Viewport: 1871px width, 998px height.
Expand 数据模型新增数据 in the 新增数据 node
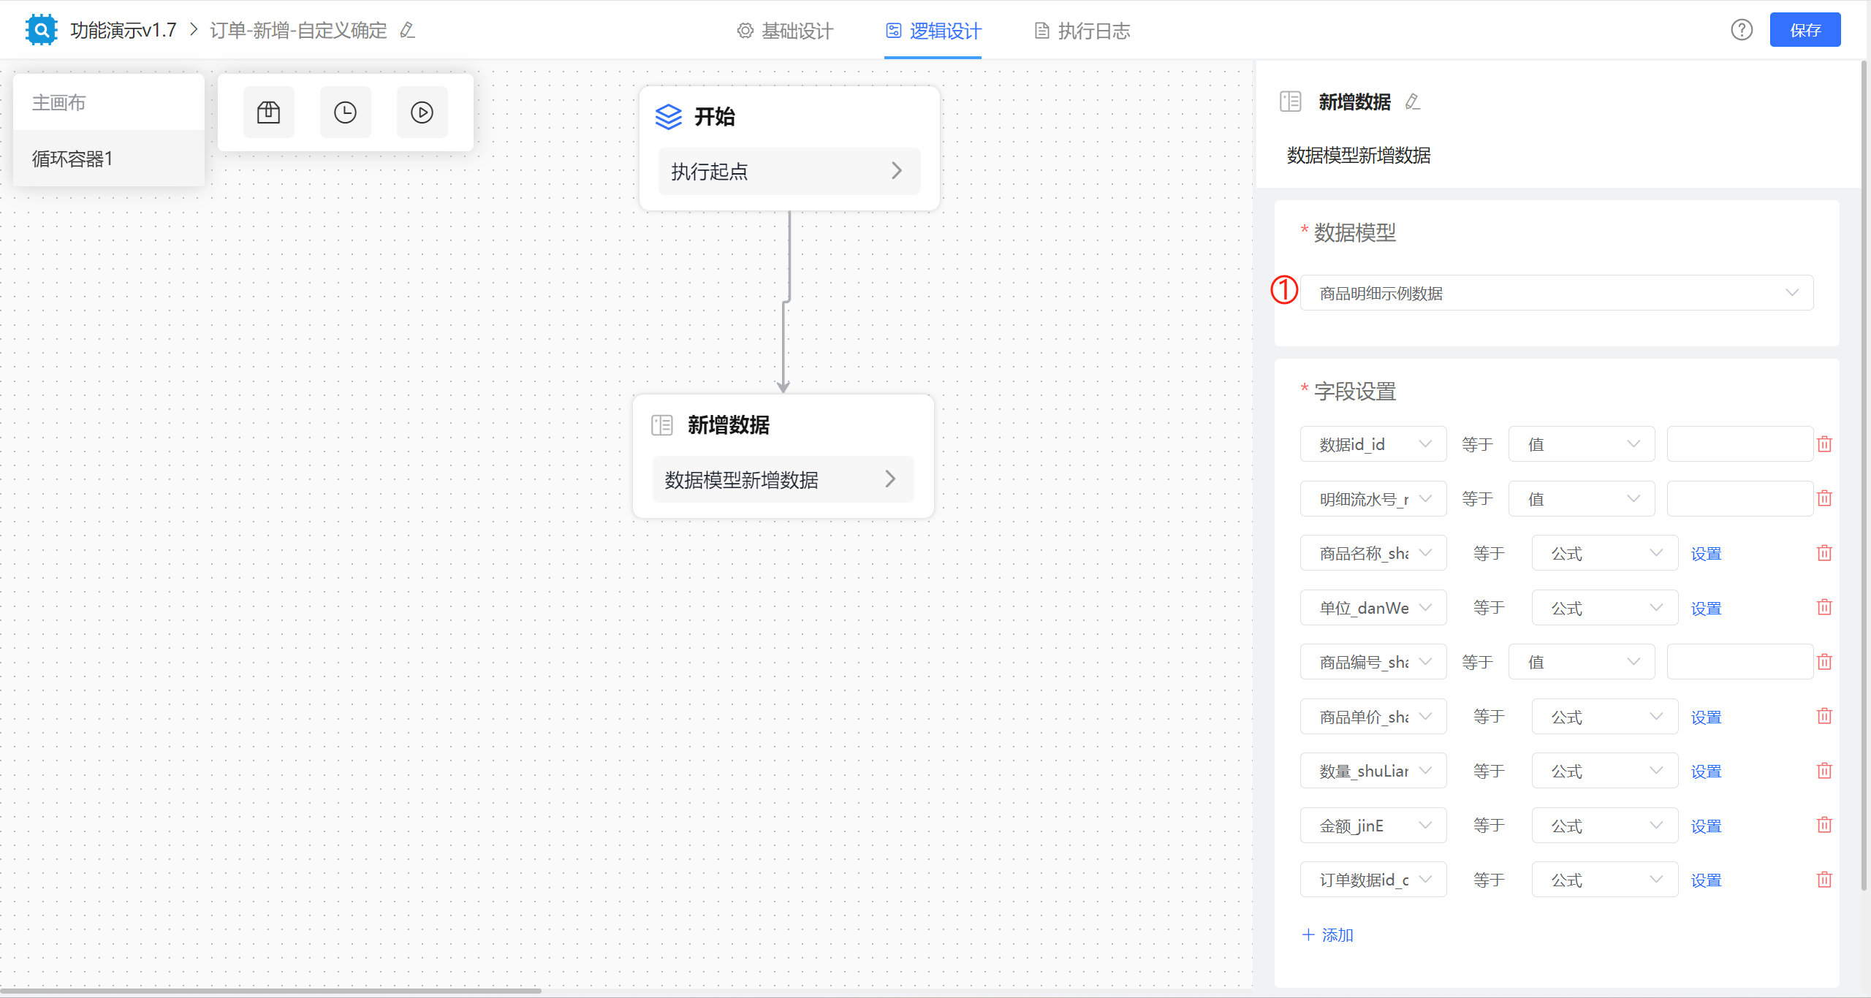[783, 480]
